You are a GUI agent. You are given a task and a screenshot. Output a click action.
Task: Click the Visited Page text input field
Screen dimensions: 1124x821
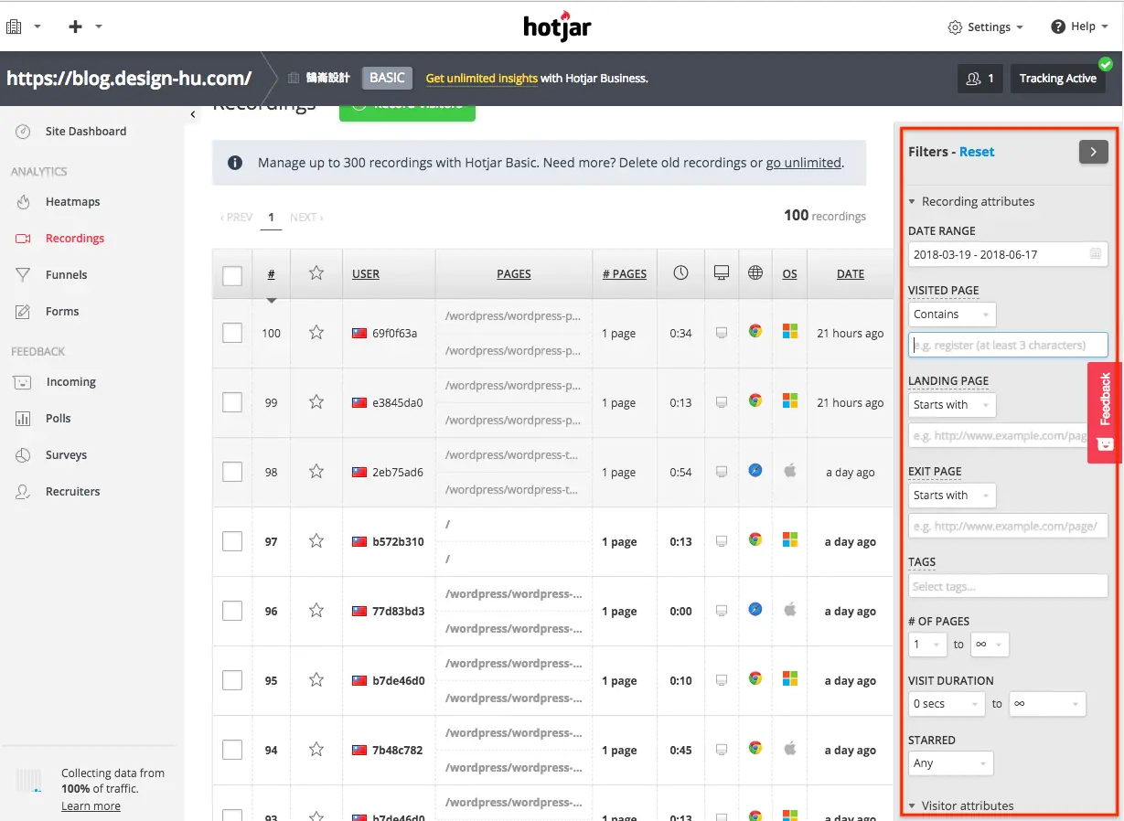point(1008,345)
